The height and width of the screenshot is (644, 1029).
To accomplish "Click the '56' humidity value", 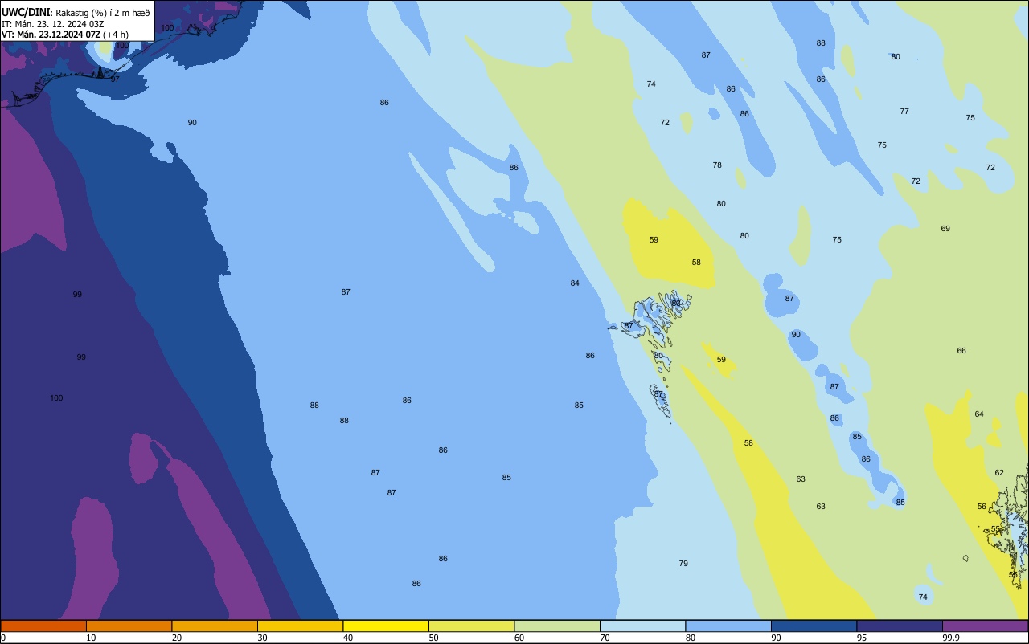I will tap(982, 506).
